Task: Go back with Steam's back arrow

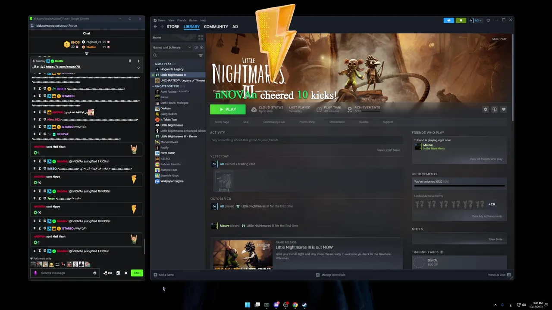Action: click(x=155, y=27)
